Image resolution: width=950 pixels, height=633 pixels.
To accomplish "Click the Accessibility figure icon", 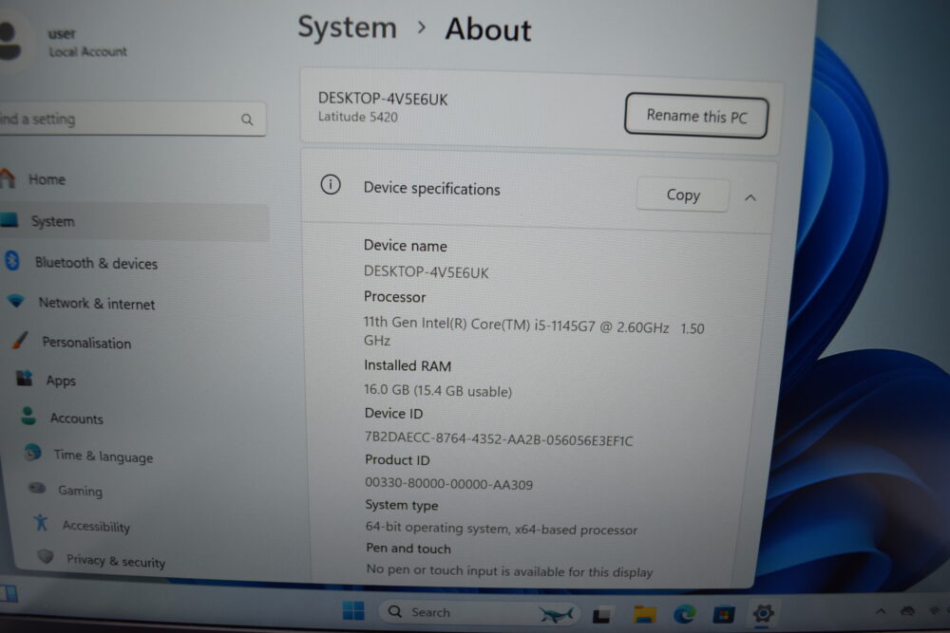I will (41, 522).
